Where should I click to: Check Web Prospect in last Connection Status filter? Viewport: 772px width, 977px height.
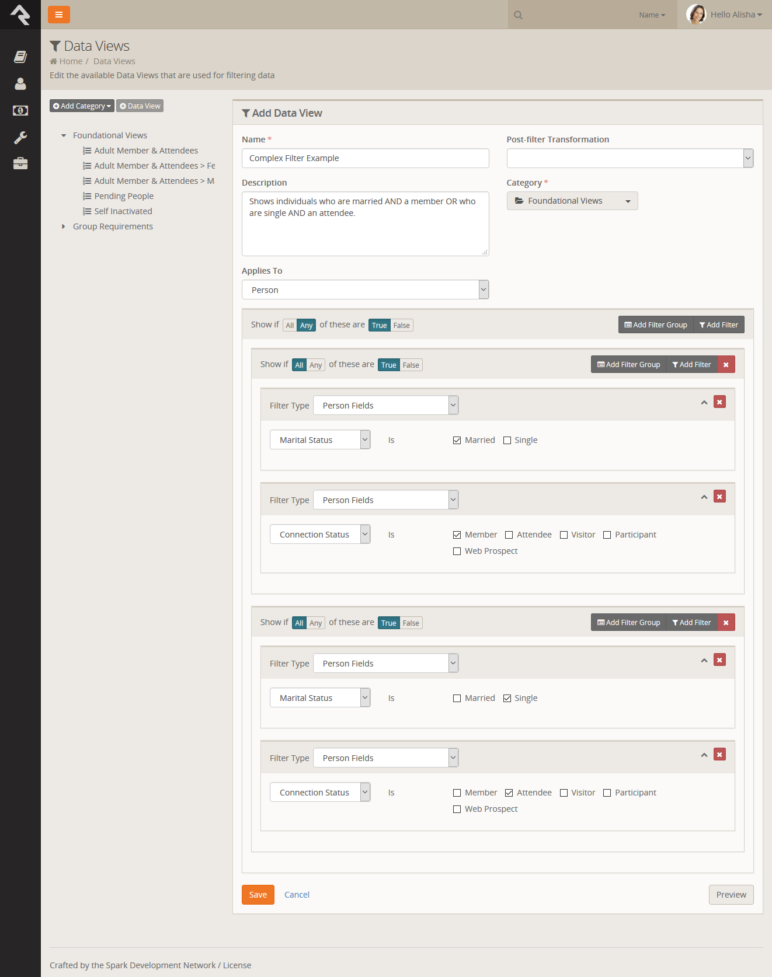point(457,809)
